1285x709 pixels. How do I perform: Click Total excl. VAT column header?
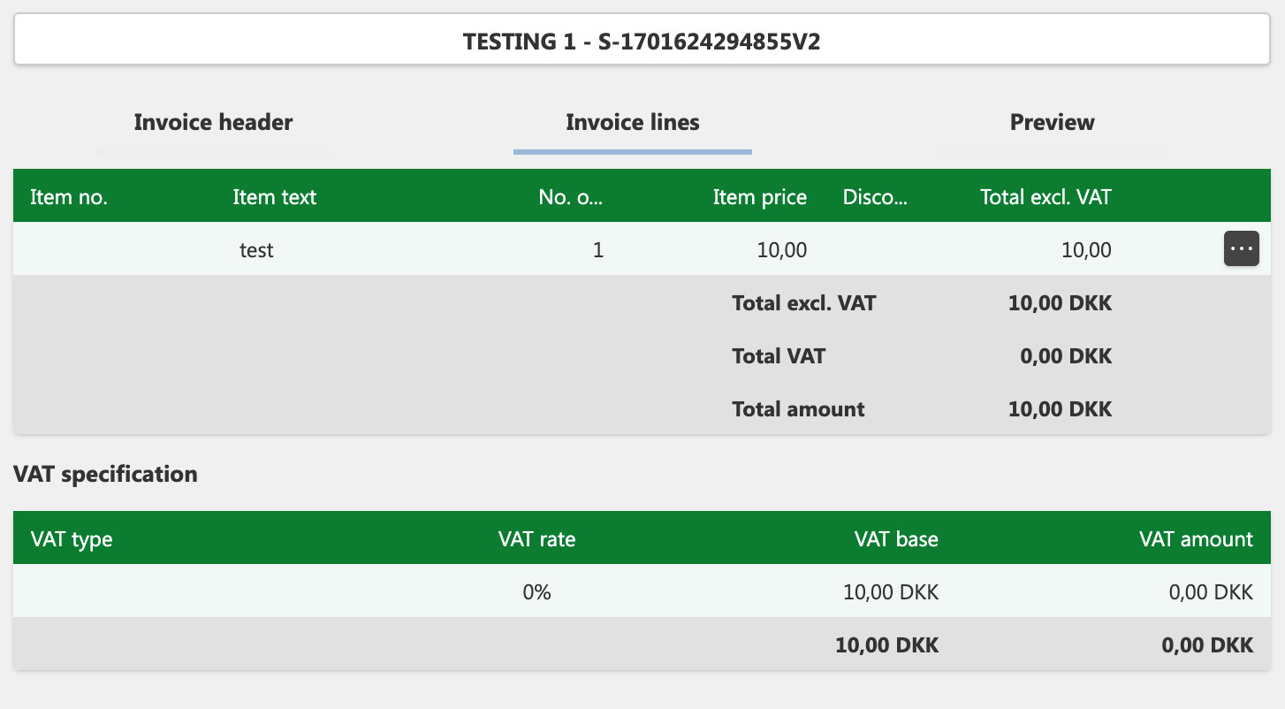point(1045,197)
